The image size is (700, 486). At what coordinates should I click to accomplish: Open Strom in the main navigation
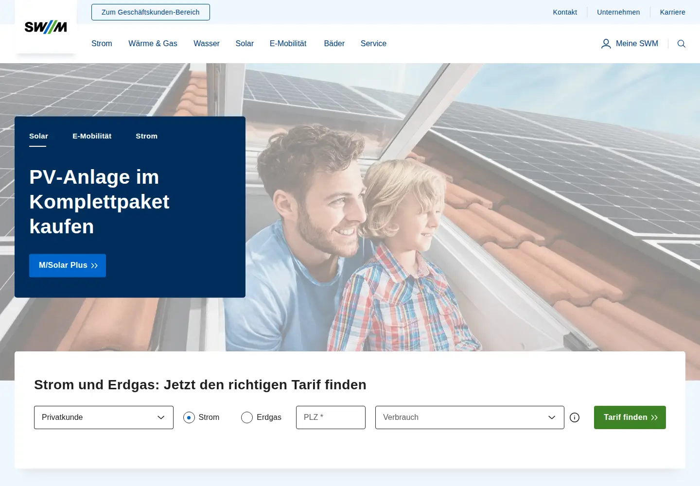102,44
